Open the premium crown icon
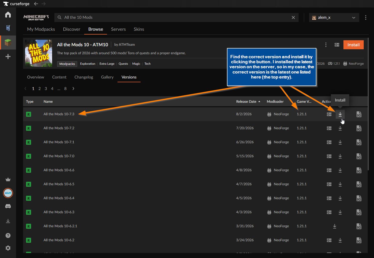 click(x=8, y=179)
